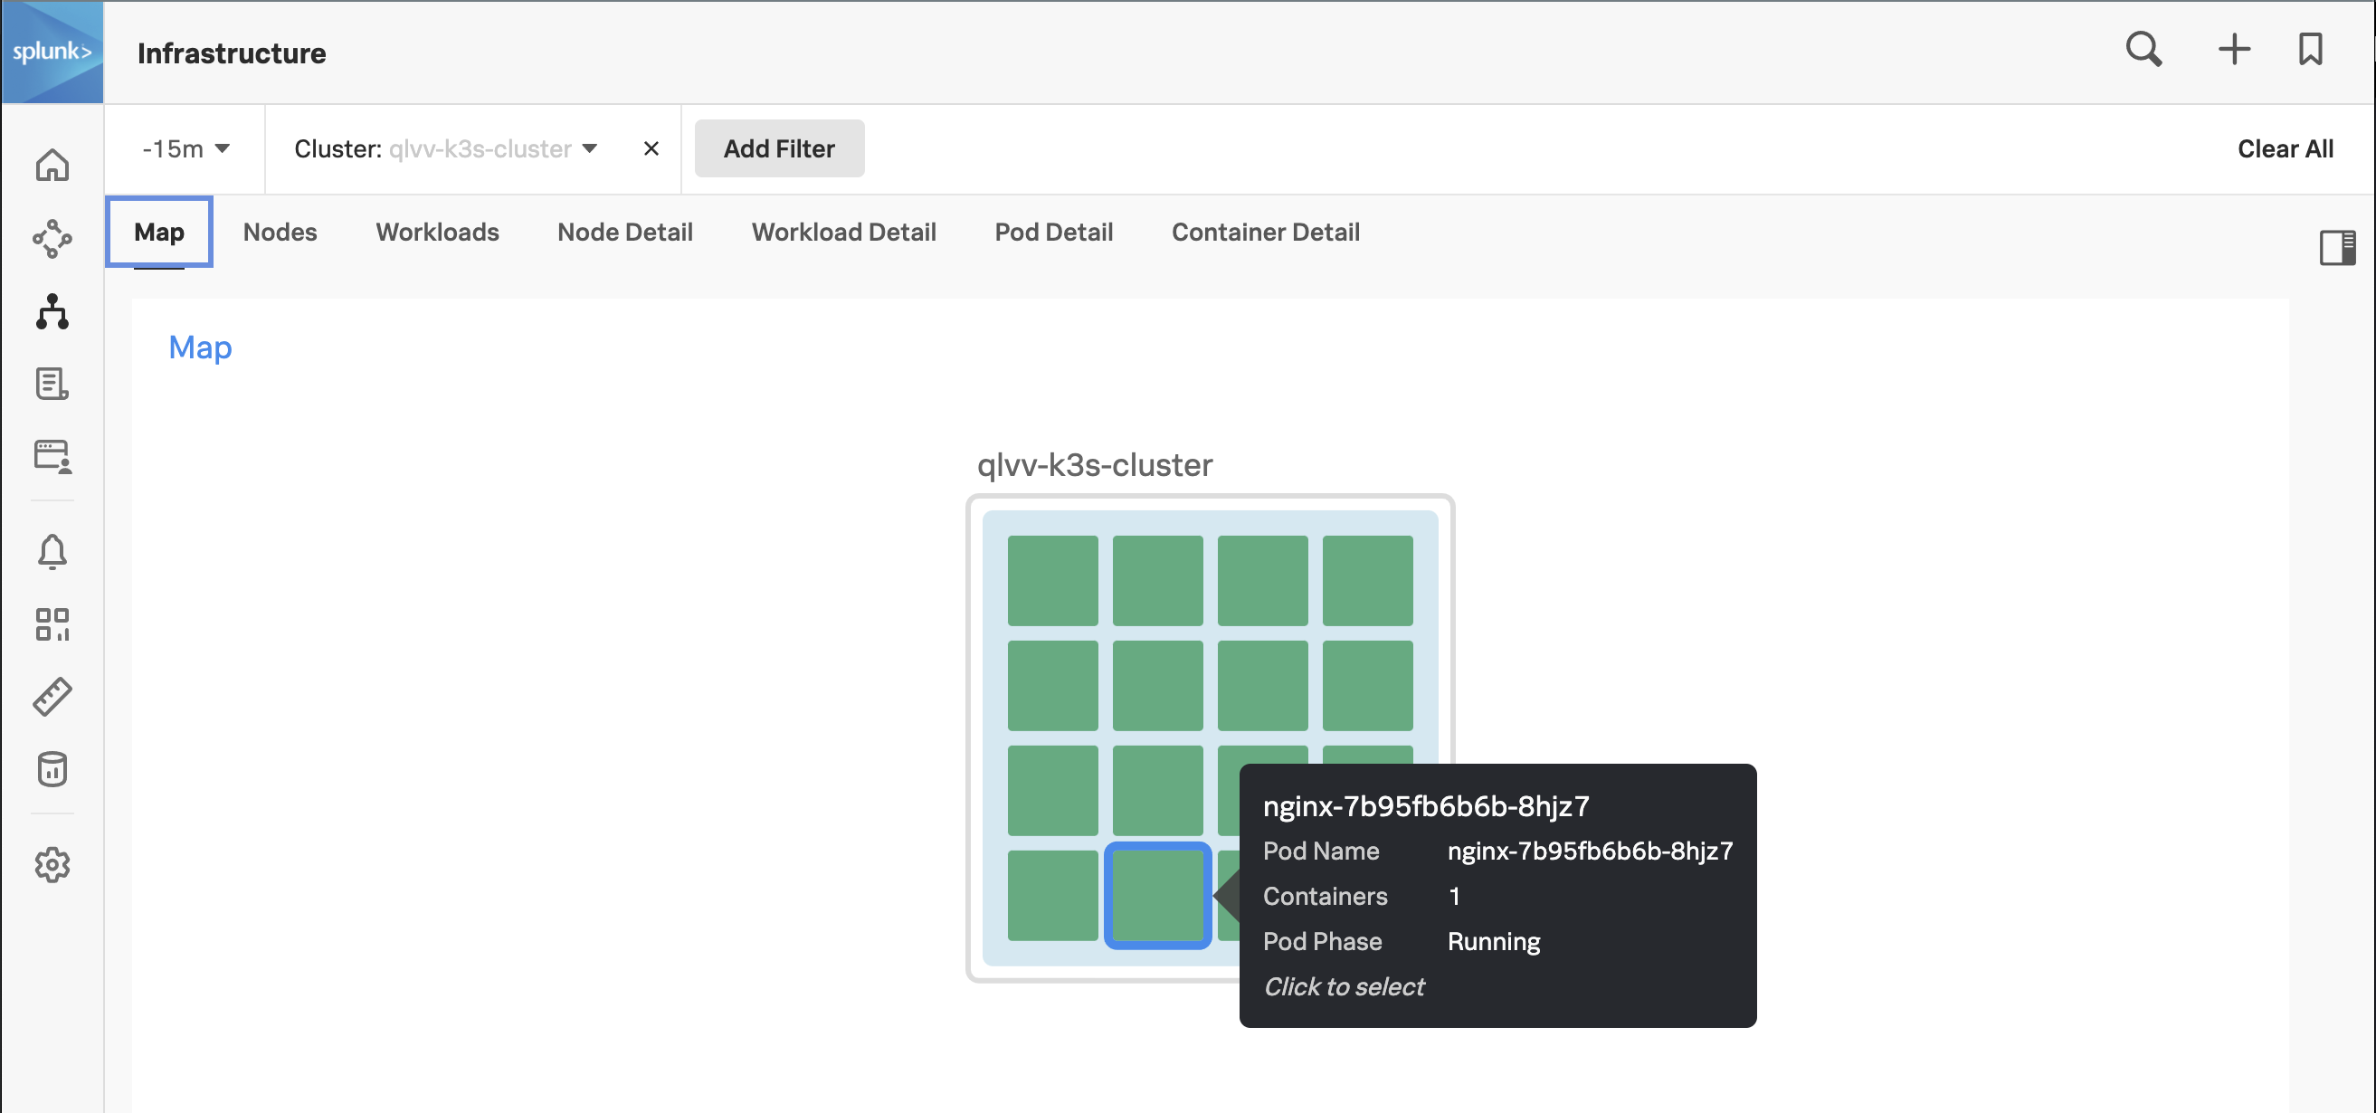Expand the Cluster filter dropdown

point(591,148)
